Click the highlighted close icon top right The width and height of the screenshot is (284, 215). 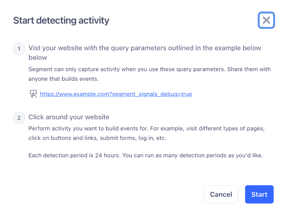click(266, 20)
